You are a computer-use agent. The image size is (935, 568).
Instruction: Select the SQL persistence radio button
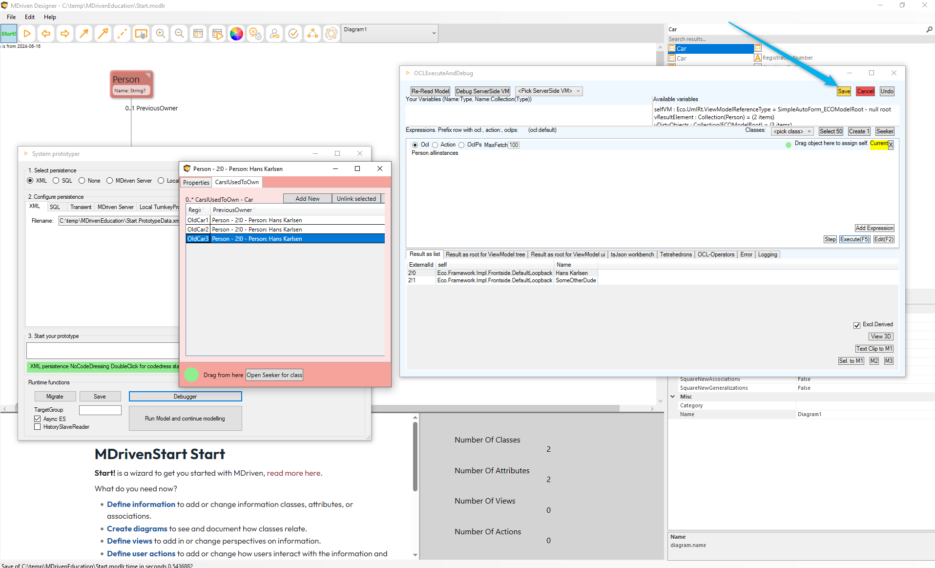point(56,181)
